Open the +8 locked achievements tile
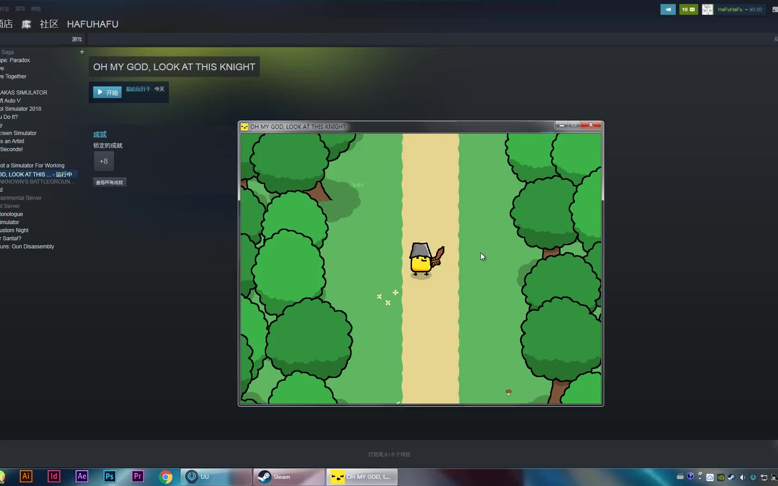The width and height of the screenshot is (778, 486). [104, 161]
